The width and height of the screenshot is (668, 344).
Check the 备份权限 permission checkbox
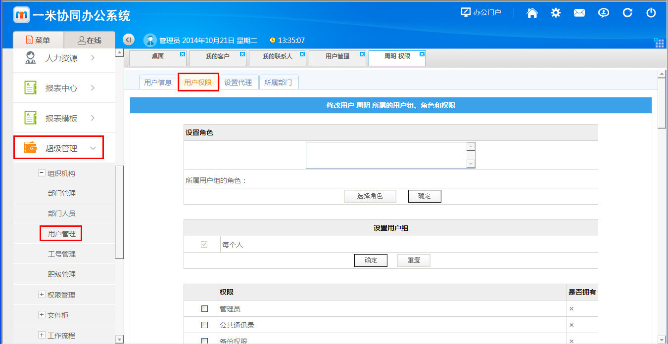(204, 341)
